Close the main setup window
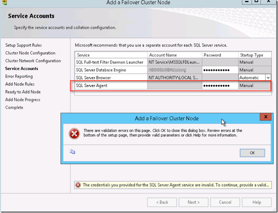The height and width of the screenshot is (213, 278). click(268, 2)
